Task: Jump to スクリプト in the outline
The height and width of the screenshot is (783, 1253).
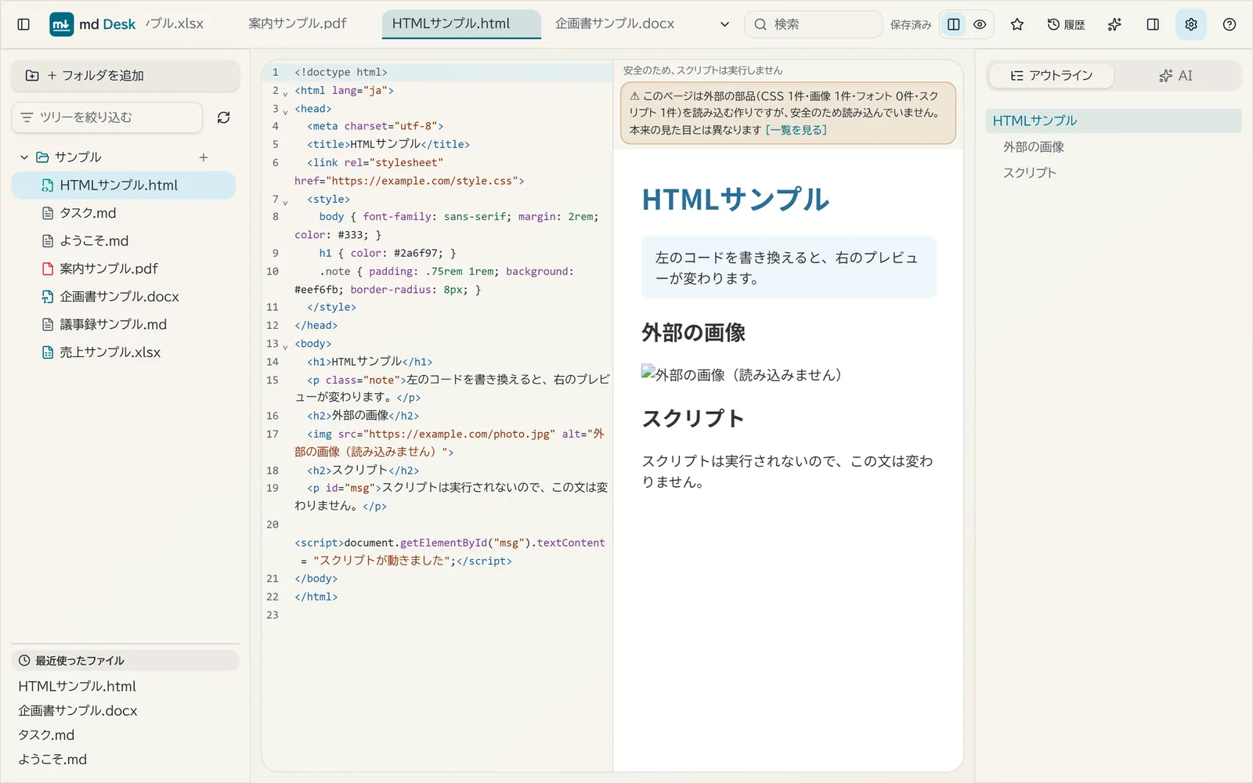Action: [x=1030, y=173]
